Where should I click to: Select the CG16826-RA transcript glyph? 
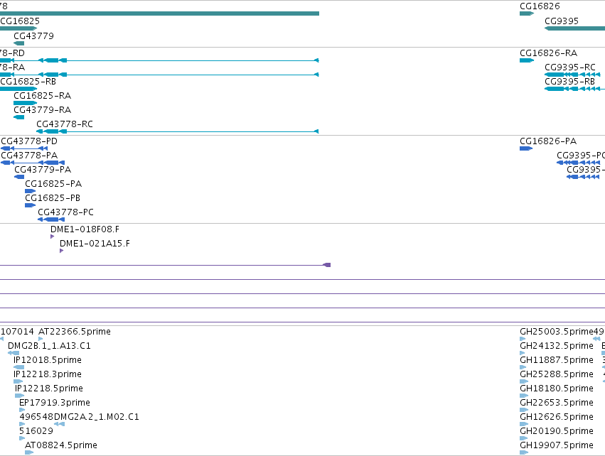pos(527,60)
